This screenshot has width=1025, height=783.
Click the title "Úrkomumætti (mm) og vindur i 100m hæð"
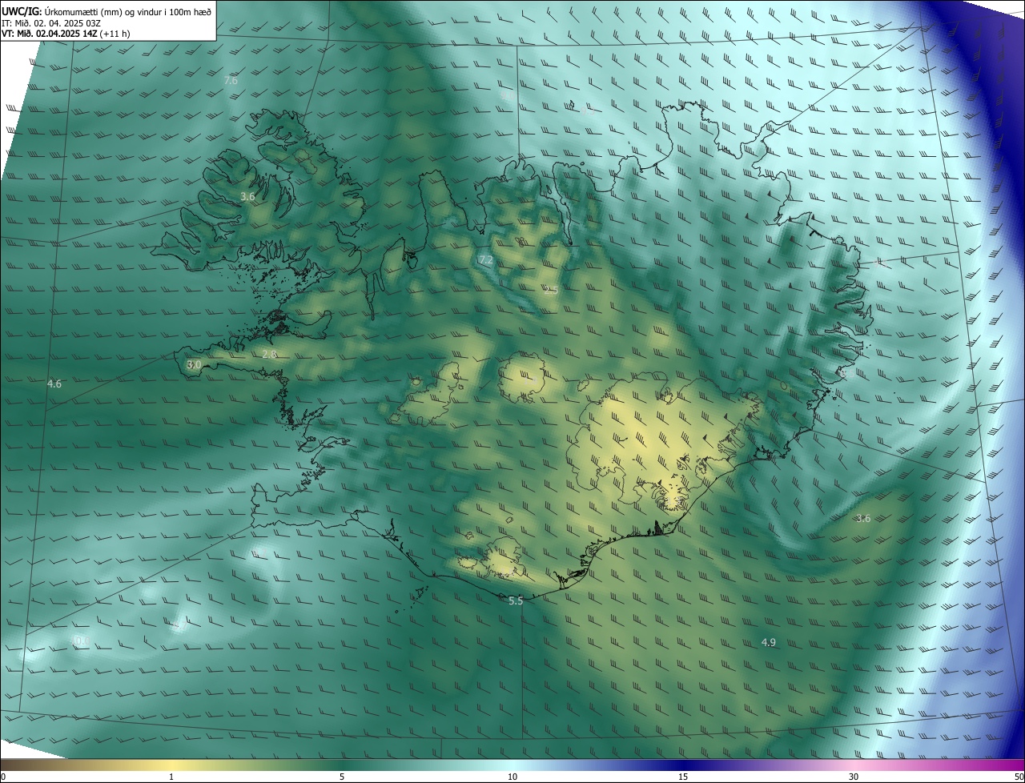coord(127,10)
